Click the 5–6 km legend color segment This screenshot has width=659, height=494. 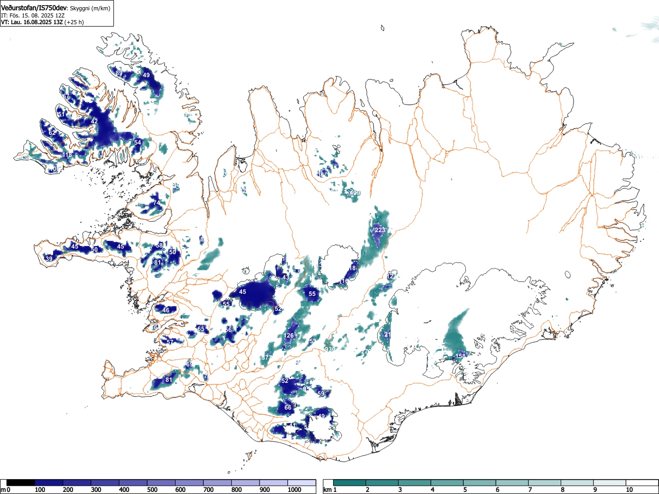coord(480,483)
